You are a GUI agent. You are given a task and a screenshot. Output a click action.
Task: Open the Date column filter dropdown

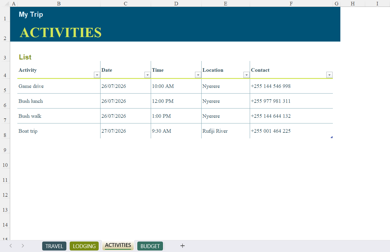click(x=147, y=75)
